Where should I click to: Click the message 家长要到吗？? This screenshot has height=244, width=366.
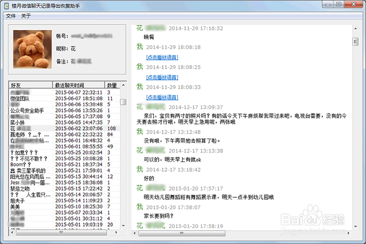tap(159, 216)
